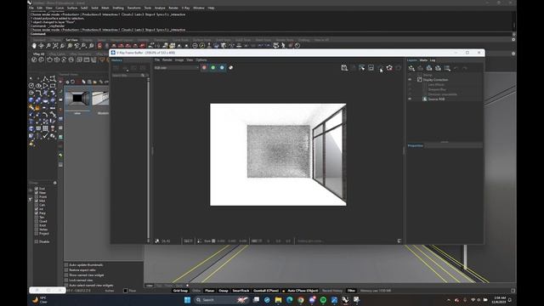Expand Display Correction layer tree

(419, 80)
